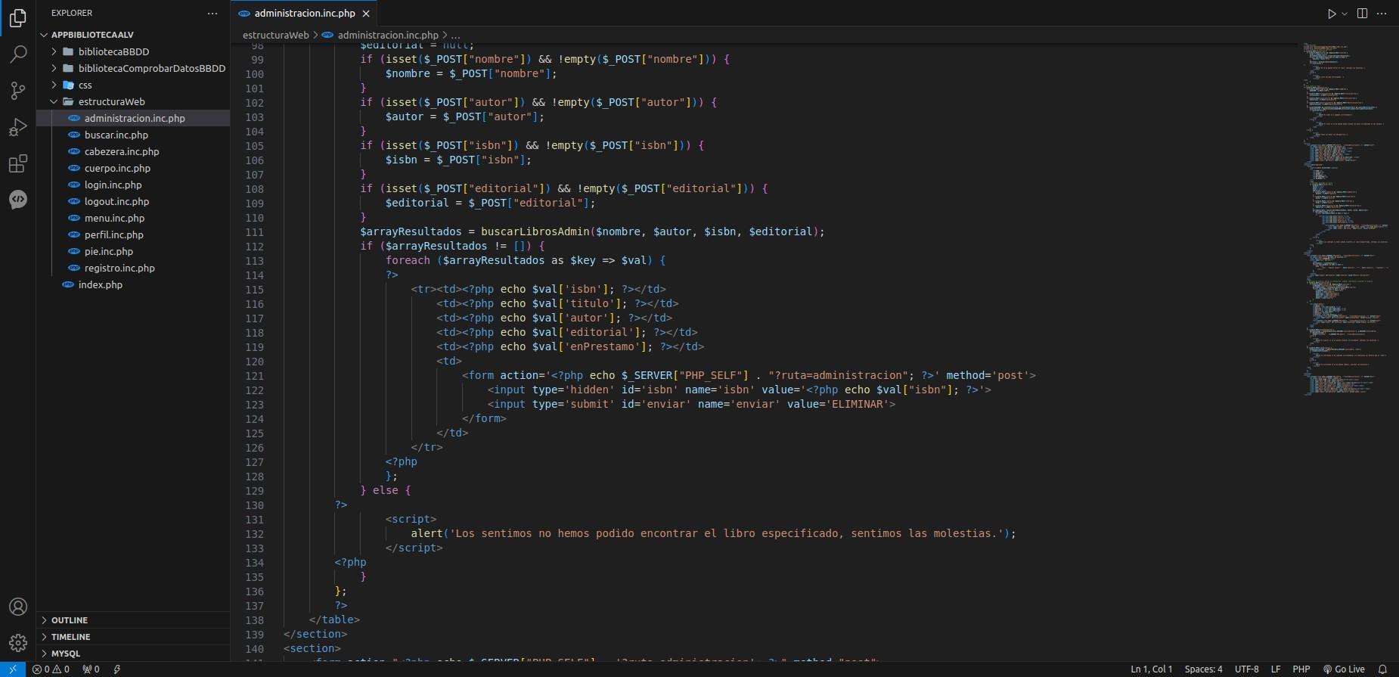This screenshot has width=1399, height=677.
Task: Click the Explorer more actions ellipsis
Action: point(212,14)
